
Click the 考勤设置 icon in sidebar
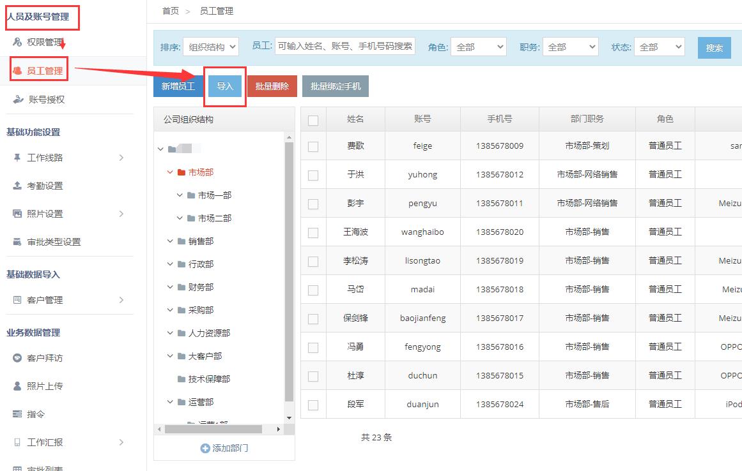pos(17,186)
